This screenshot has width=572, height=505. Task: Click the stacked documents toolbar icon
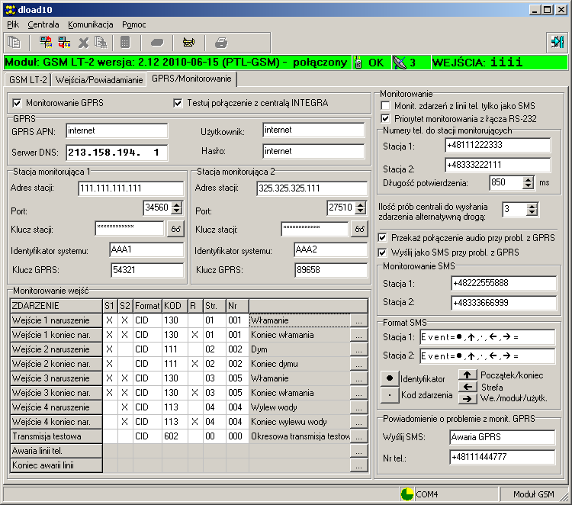[x=14, y=42]
